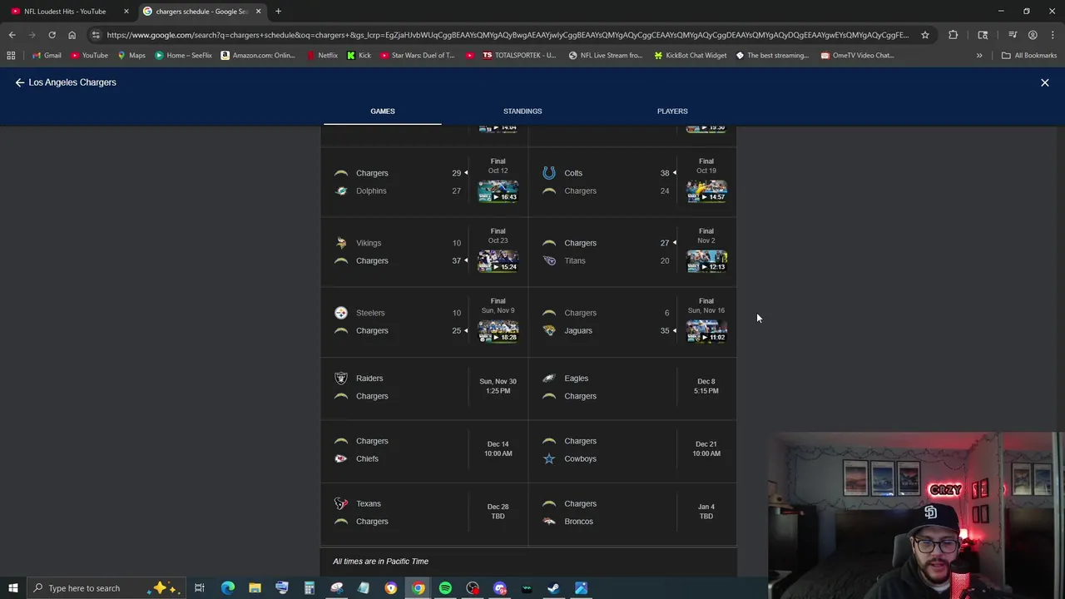Go back using Los Angeles Chargers arrow

[20, 82]
